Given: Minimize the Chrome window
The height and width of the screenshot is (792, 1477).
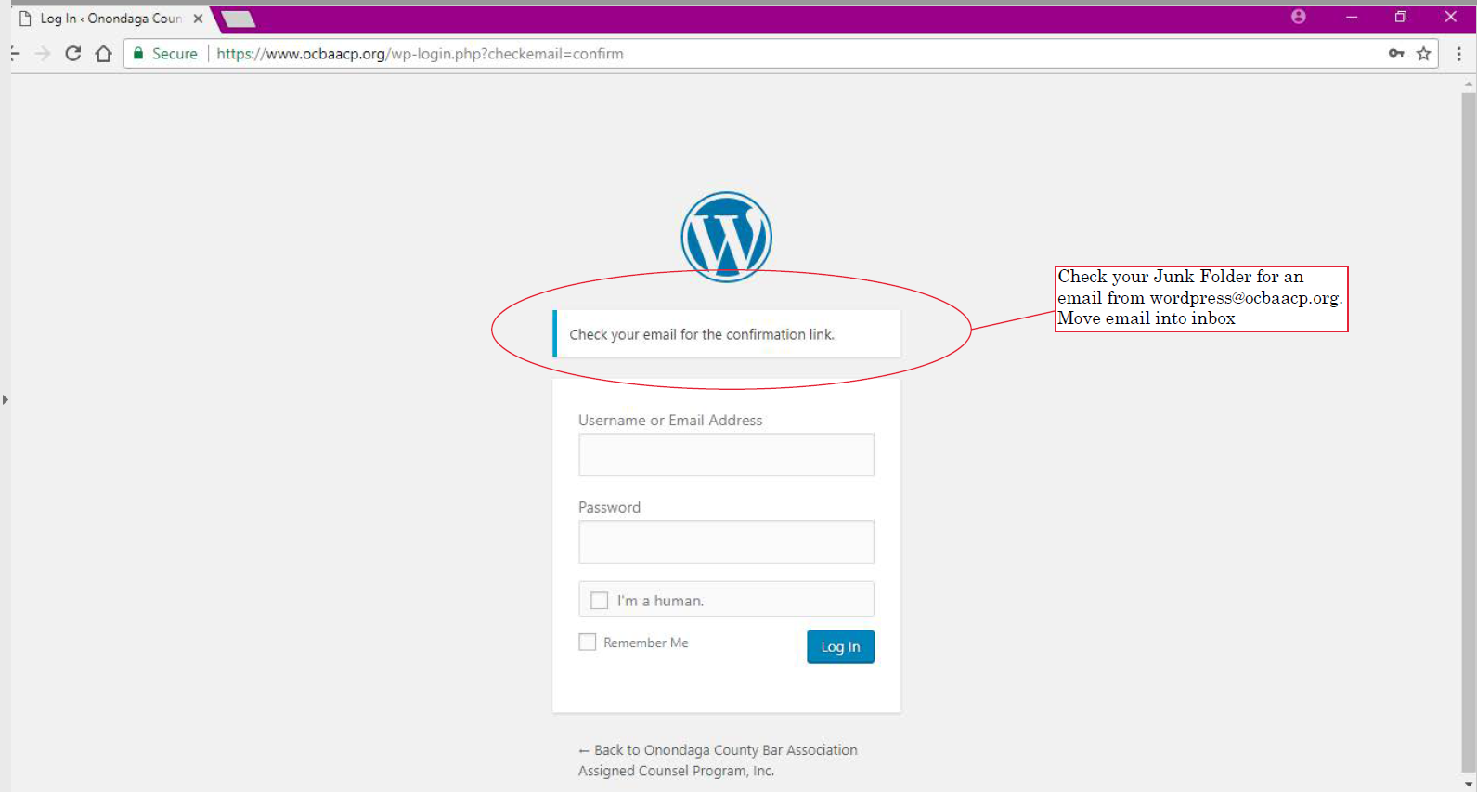Looking at the screenshot, I should tap(1352, 17).
